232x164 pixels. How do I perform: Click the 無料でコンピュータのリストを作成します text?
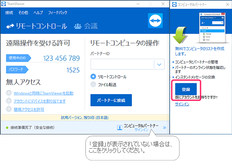[x=199, y=51]
